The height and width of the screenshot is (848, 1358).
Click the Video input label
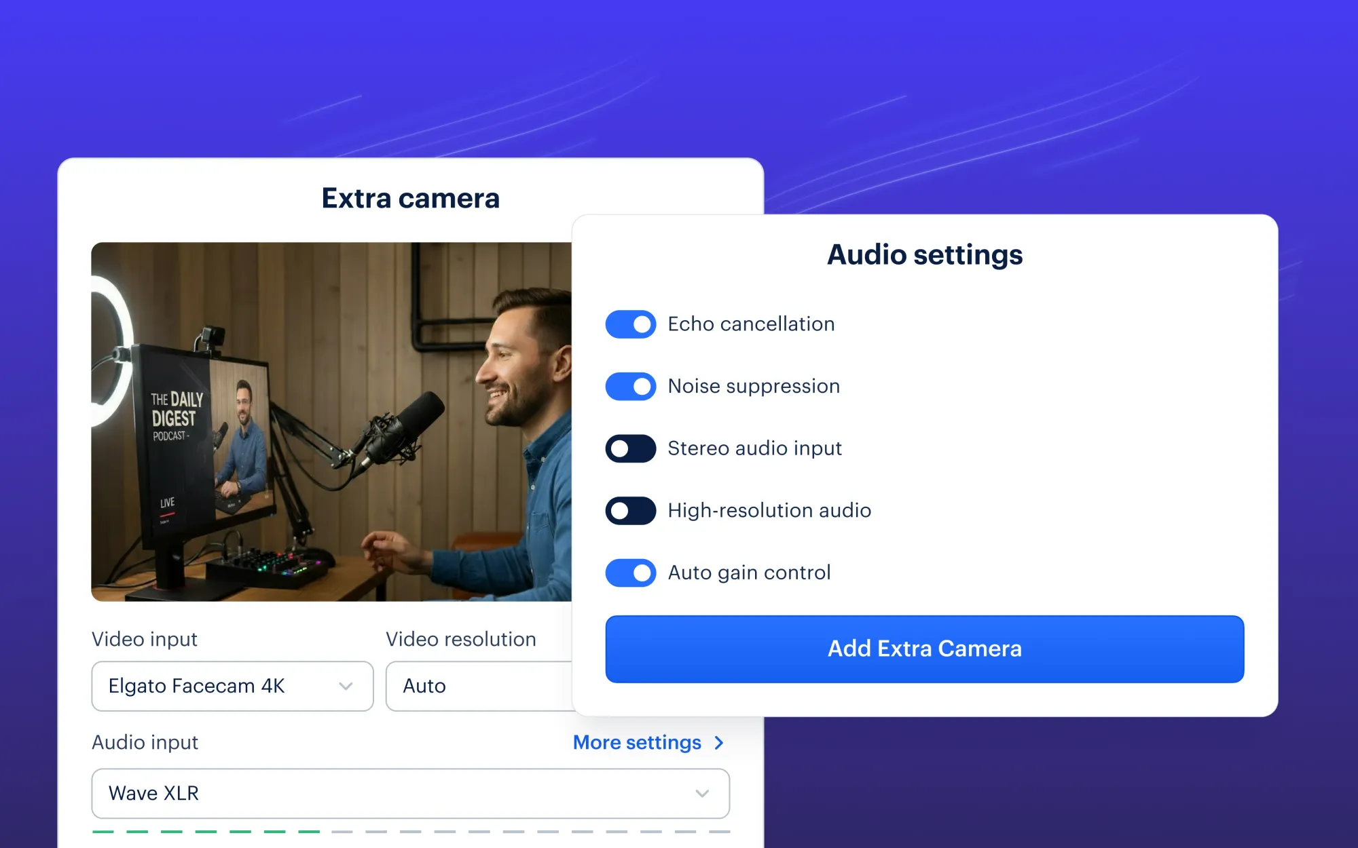pos(145,639)
